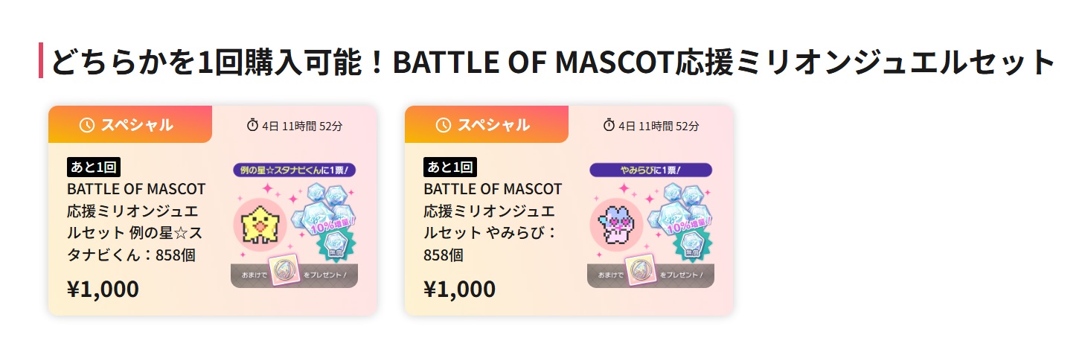This screenshot has height=355, width=1085.
Task: Click the あと1回 badge on the スタナビくん card
Action: [94, 167]
